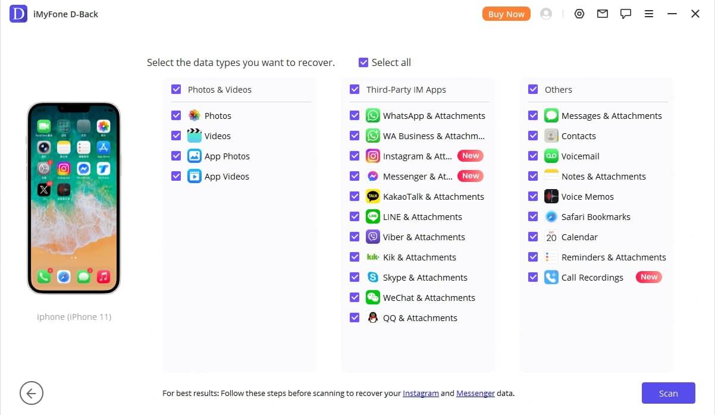715x415 pixels.
Task: Click the WeChat app icon
Action: [x=372, y=297]
